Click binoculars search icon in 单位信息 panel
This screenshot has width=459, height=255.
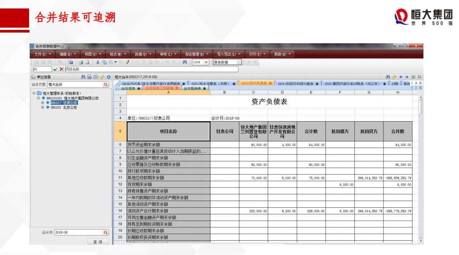click(x=83, y=77)
